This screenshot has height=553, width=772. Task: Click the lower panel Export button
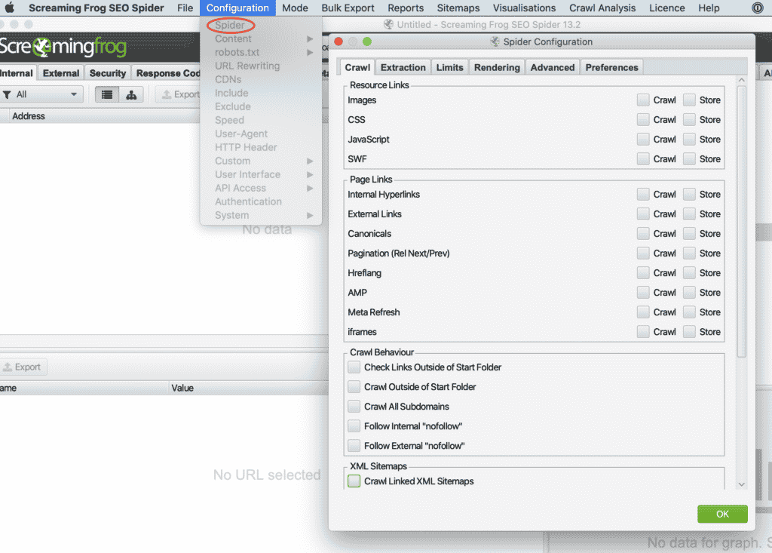(23, 367)
